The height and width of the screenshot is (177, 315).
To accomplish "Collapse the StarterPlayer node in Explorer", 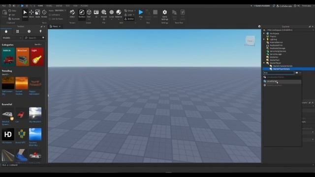I will (x=264, y=63).
